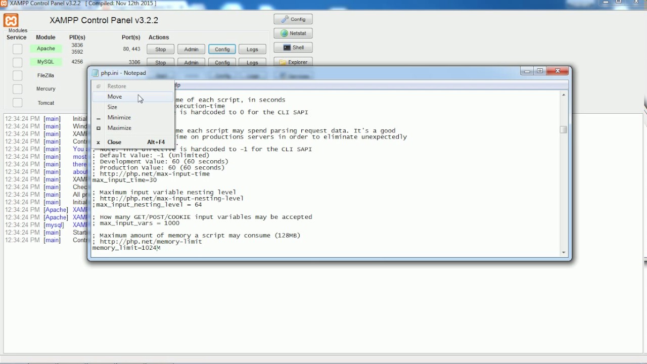The height and width of the screenshot is (364, 647).
Task: Select the Tomcat module label
Action: [46, 103]
